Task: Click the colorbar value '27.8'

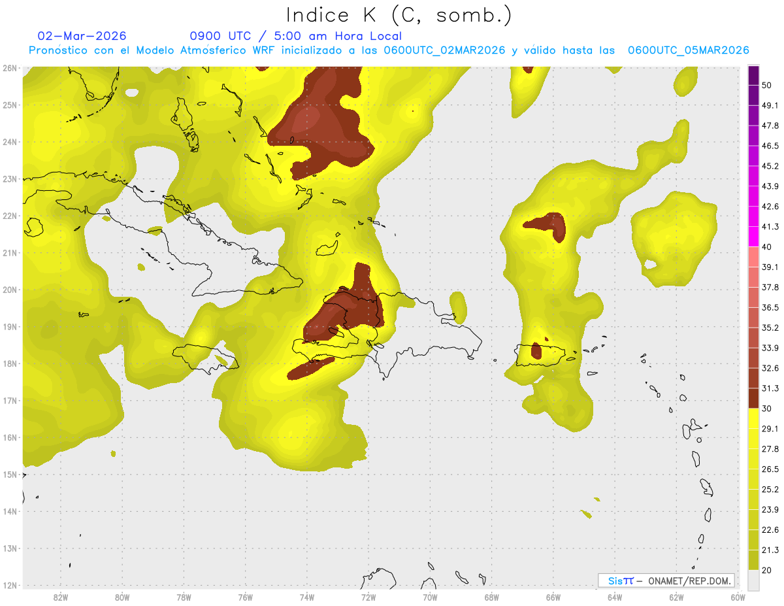Action: point(770,449)
